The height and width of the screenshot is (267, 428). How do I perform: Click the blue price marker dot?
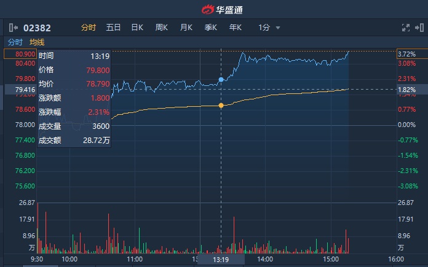[221, 80]
